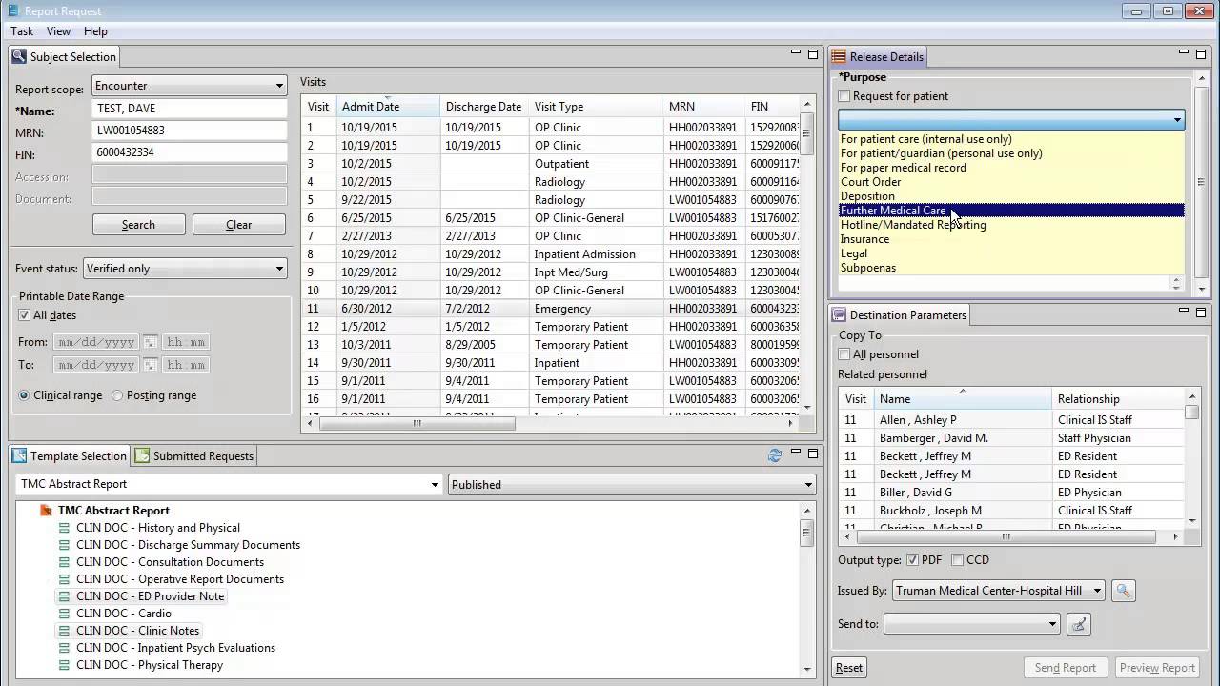The height and width of the screenshot is (686, 1220).
Task: Choose Court Order from purpose list
Action: [1010, 182]
